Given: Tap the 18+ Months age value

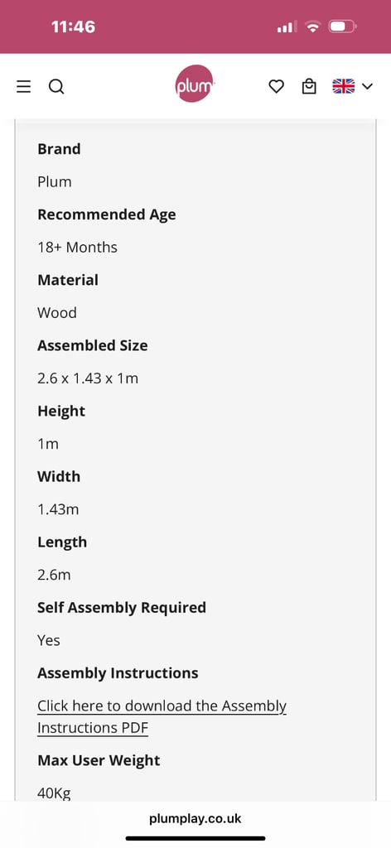Looking at the screenshot, I should 77,247.
